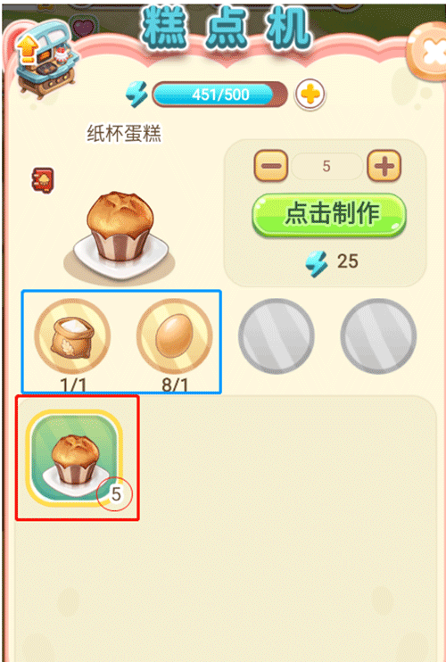The width and height of the screenshot is (446, 662).
Task: Tap the egg ingredient icon
Action: (174, 336)
